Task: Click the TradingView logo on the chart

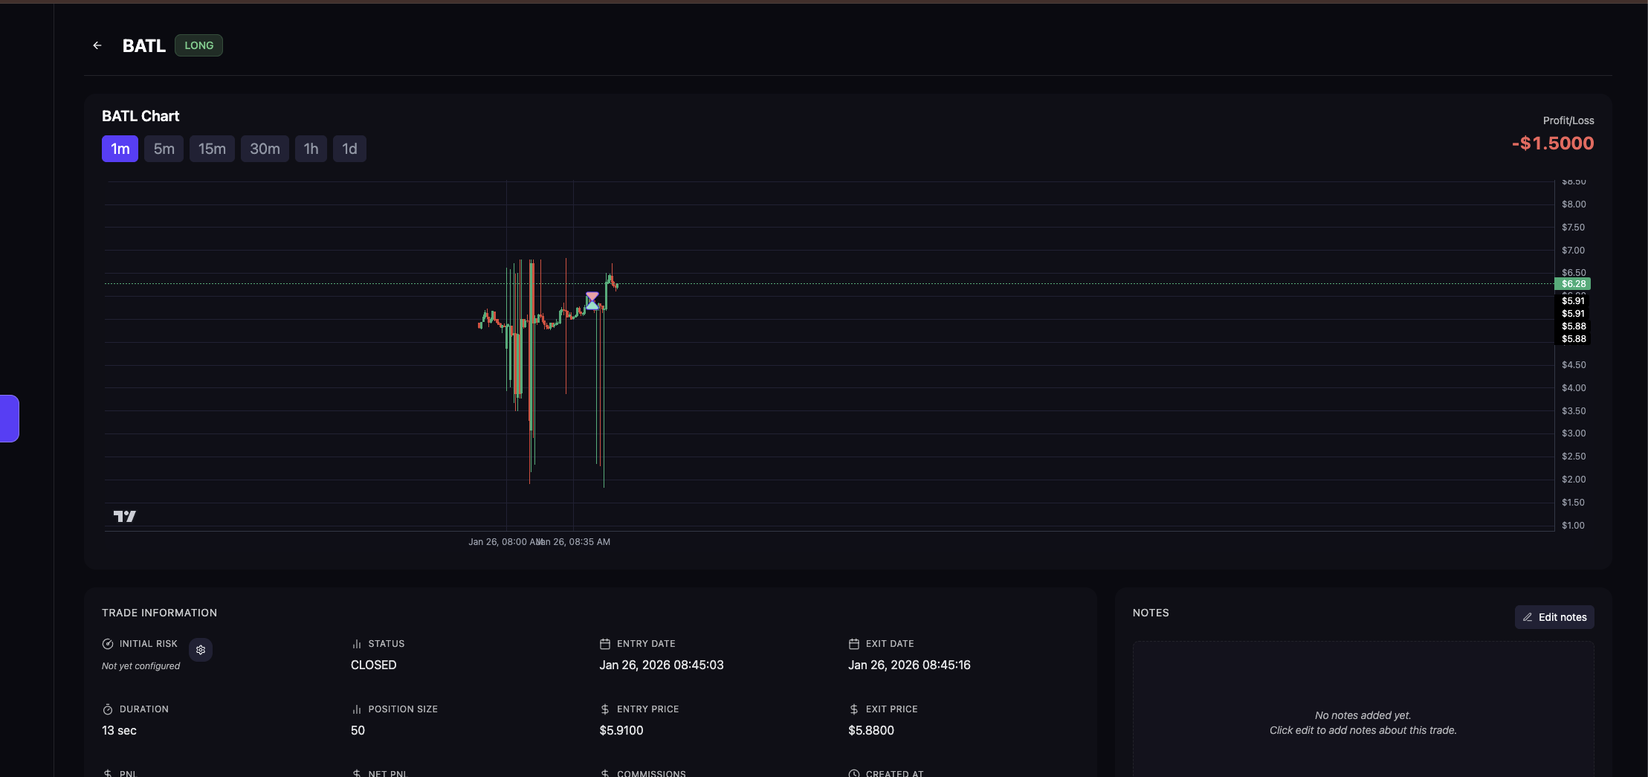Action: click(124, 516)
